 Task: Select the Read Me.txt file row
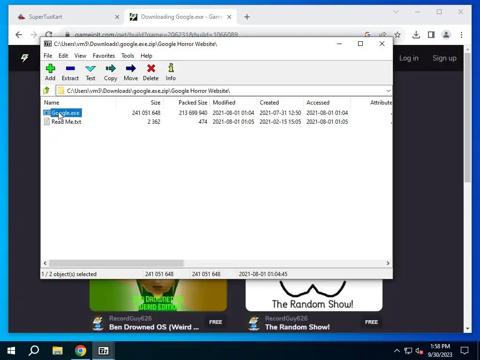(217, 122)
